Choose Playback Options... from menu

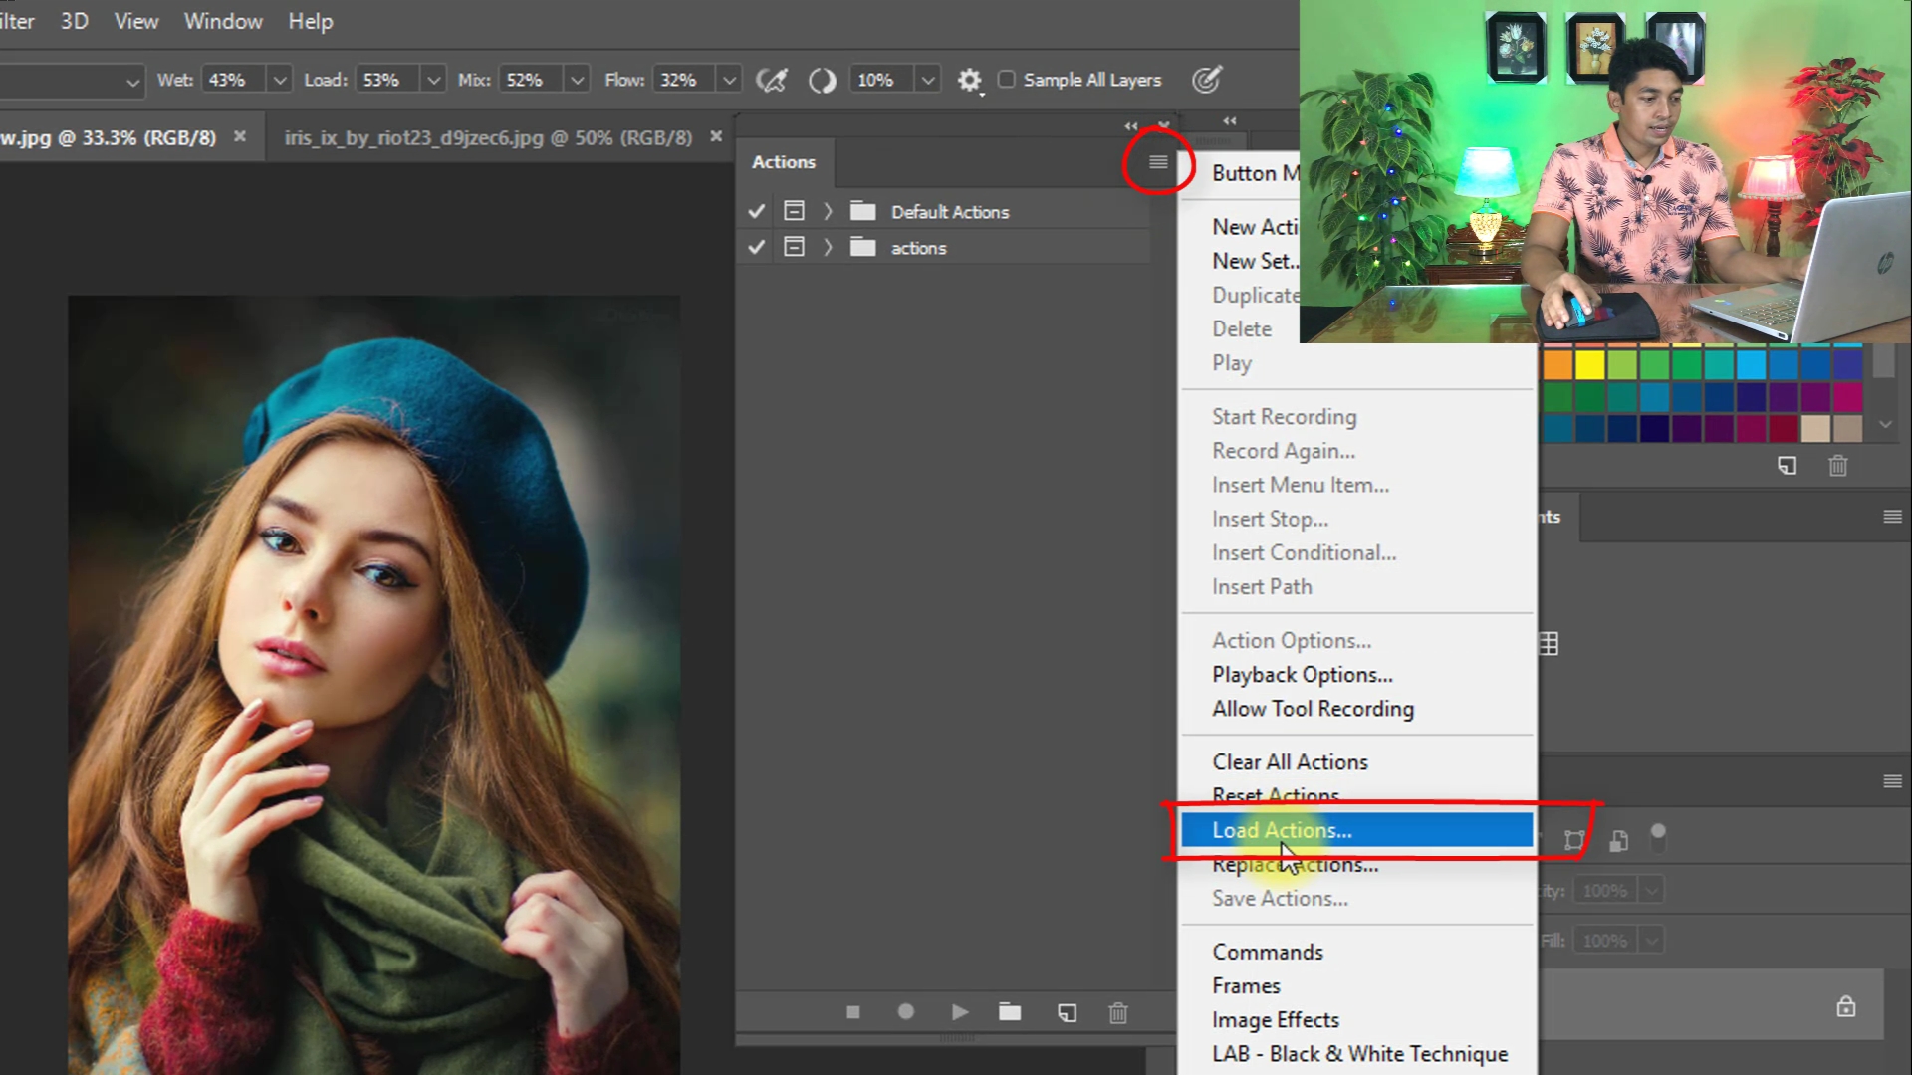[1302, 675]
